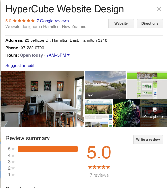
Task: Open the office interior photo
Action: (x=42, y=99)
